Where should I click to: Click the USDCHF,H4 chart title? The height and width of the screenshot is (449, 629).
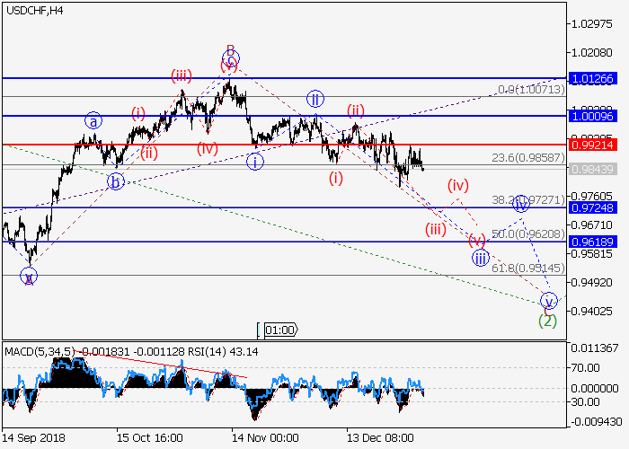33,11
